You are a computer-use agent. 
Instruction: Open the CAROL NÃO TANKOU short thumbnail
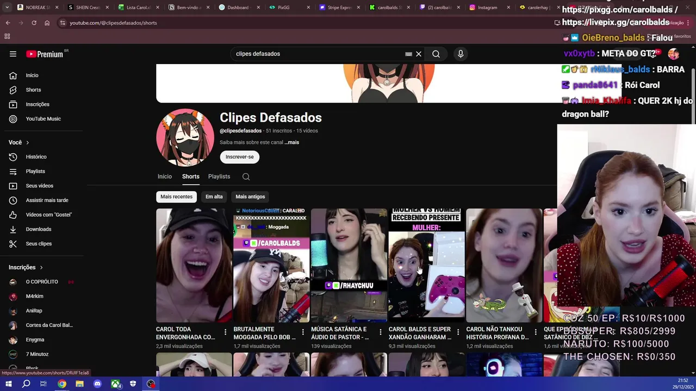coord(504,266)
